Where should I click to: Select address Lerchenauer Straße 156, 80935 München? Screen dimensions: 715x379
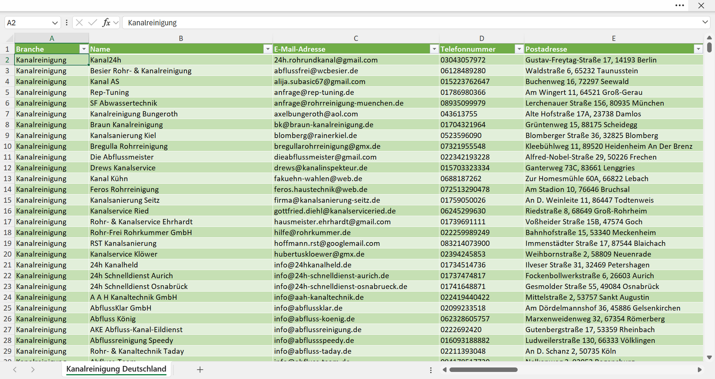coord(614,103)
